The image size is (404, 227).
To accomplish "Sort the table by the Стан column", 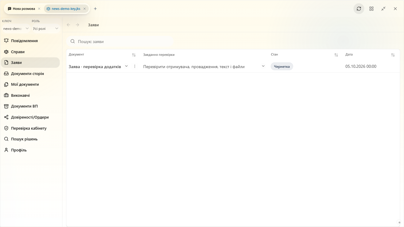I will (336, 55).
